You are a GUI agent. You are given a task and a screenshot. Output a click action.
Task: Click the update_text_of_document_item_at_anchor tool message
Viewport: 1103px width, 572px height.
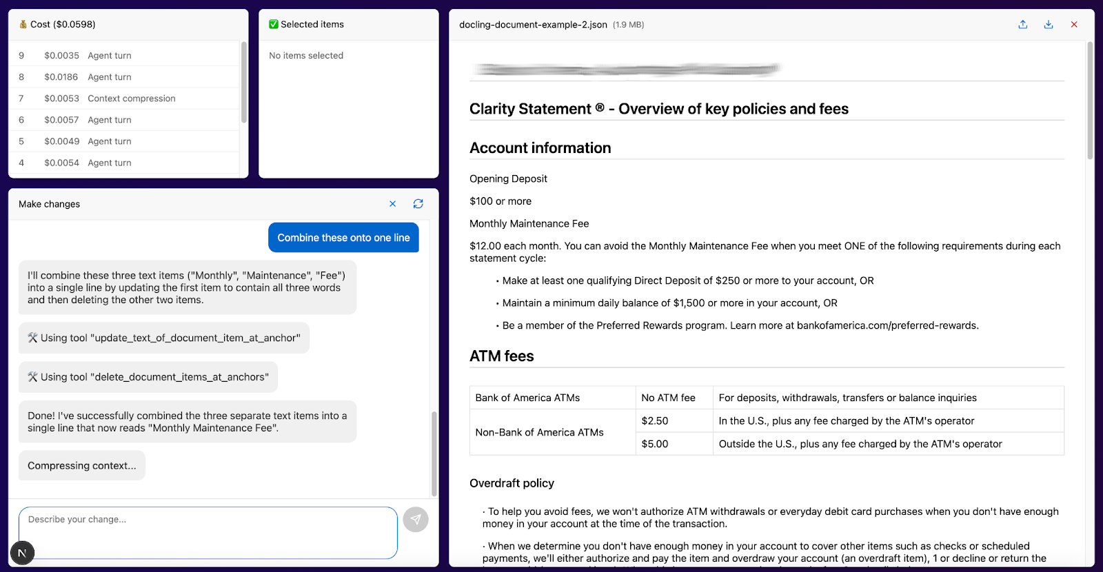[164, 338]
